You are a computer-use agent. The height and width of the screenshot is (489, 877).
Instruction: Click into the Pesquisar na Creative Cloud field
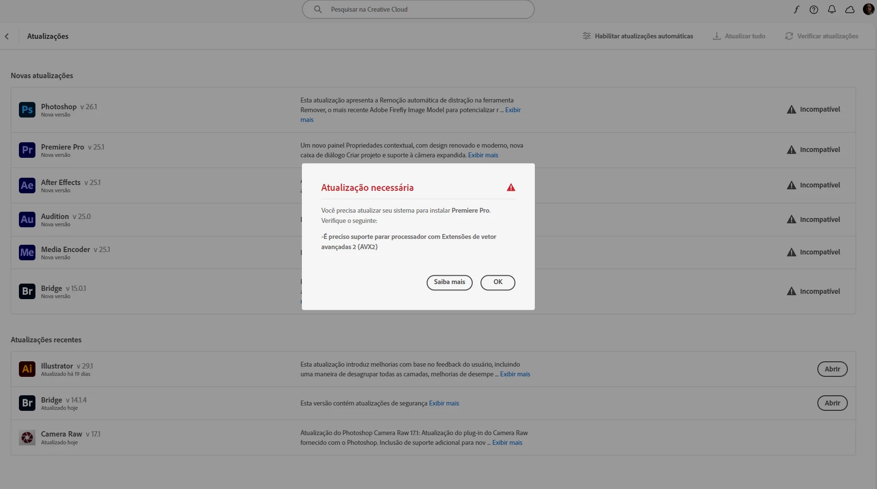click(418, 9)
